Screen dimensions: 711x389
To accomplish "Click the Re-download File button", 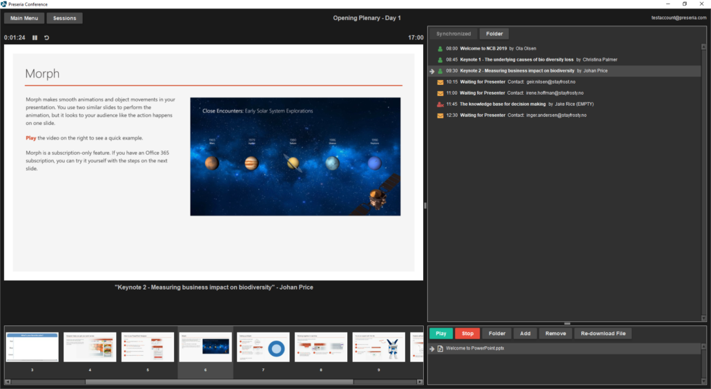I will point(603,334).
